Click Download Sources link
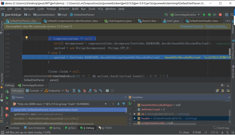Screen dimensions: 235x135 tap(192, 26)
